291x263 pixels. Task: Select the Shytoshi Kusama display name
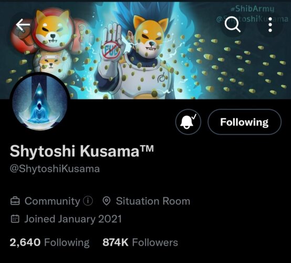[x=81, y=151]
